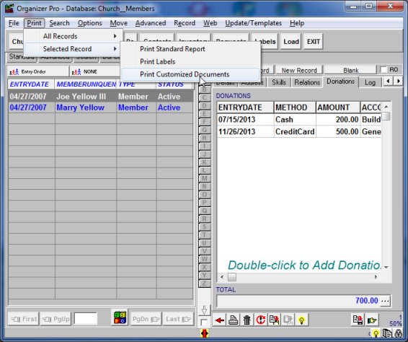Click the lightbulb icon in the donations toolbar
Screen dimensions: 408x342
302,320
